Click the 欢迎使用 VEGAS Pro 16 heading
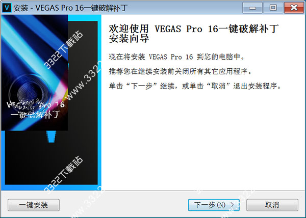The image size is (306, 218). tap(194, 34)
